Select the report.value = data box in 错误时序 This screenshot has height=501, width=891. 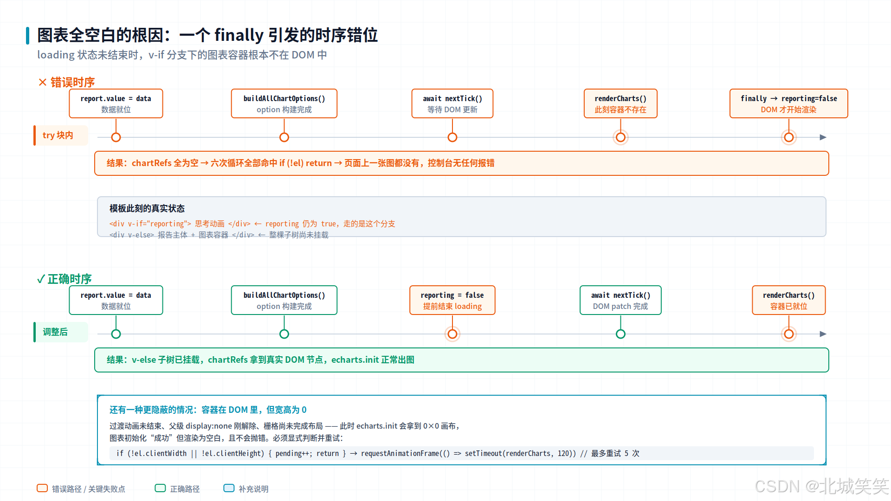pyautogui.click(x=116, y=103)
